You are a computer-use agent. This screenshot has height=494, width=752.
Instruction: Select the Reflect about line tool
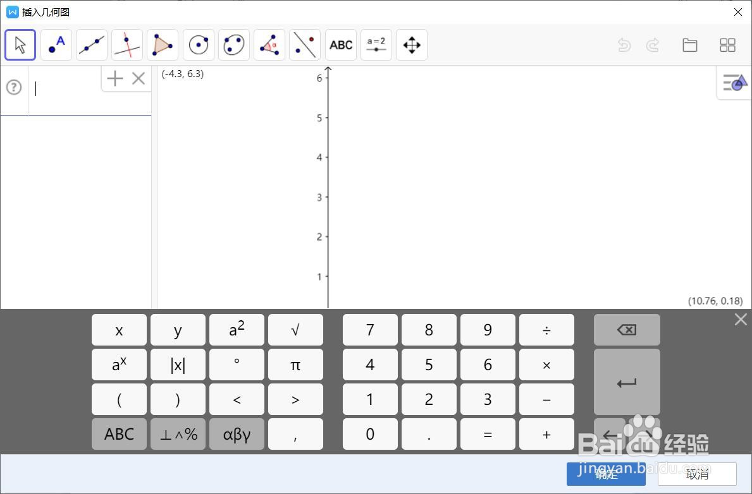(x=305, y=45)
